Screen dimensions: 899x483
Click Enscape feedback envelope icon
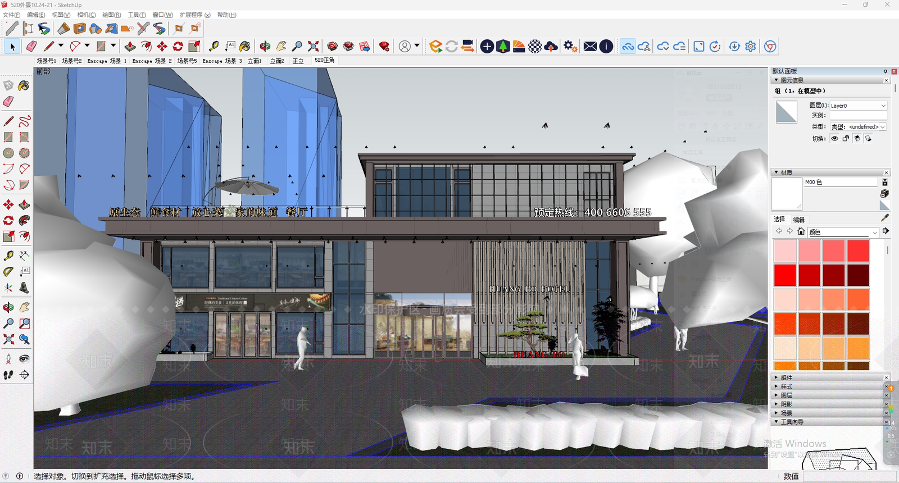point(590,47)
